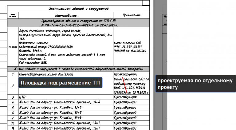Click the 'Назначение: нежилое' line
This screenshot has height=130, width=236.
coord(34,43)
